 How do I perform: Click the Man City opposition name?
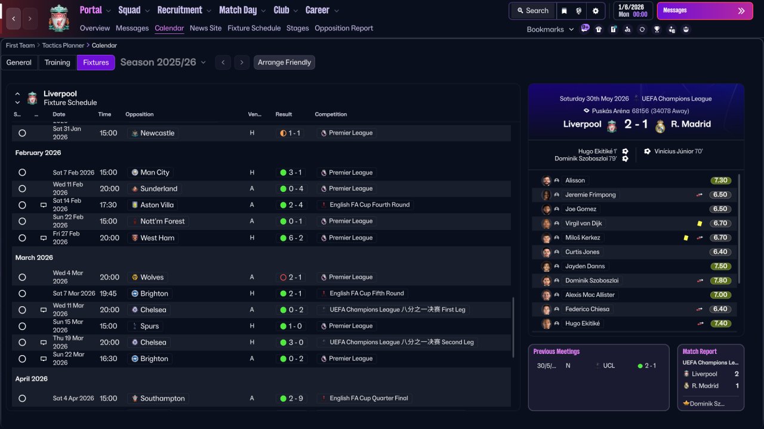155,172
